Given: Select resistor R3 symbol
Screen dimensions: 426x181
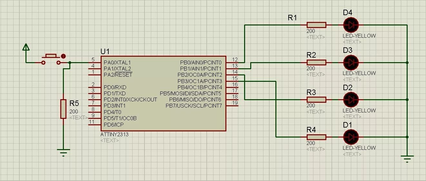Looking at the screenshot, I should [x=316, y=100].
